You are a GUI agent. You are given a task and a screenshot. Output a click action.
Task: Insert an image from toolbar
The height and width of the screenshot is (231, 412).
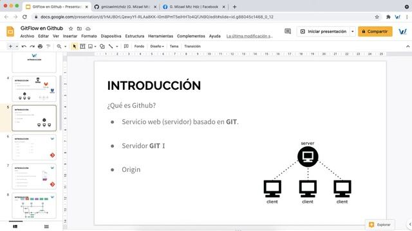(x=90, y=46)
